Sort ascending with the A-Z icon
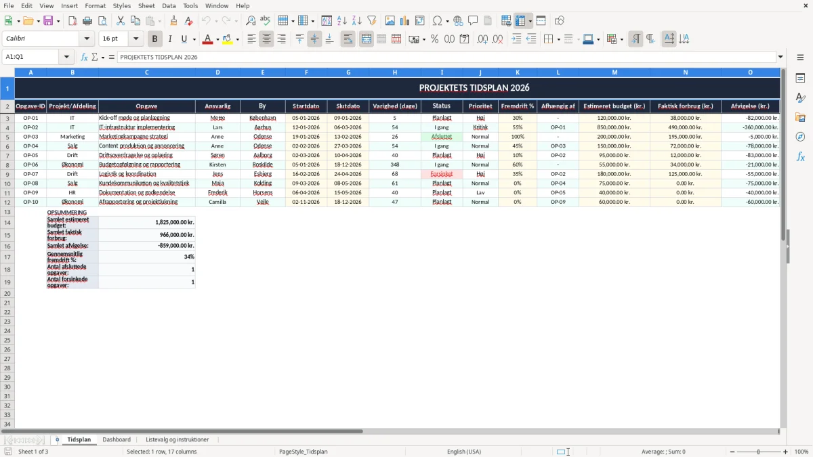 tap(341, 21)
